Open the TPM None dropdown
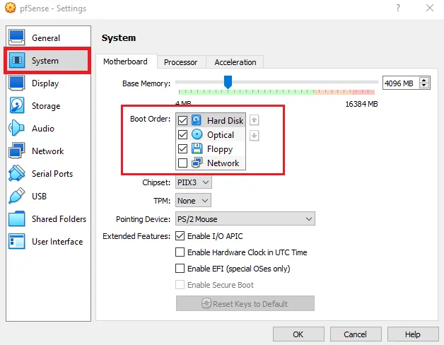The image size is (444, 345). click(193, 201)
